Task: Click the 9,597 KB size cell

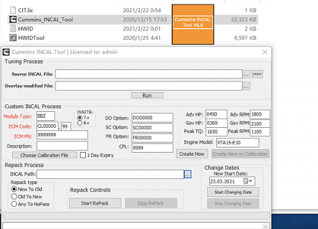Action: point(245,38)
